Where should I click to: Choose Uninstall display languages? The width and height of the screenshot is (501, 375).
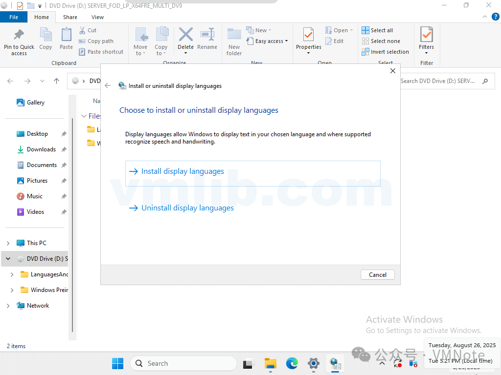(x=187, y=208)
